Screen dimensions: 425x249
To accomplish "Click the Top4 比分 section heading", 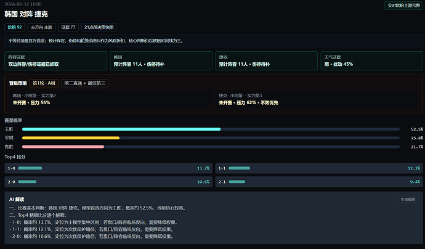I will pyautogui.click(x=15, y=157).
